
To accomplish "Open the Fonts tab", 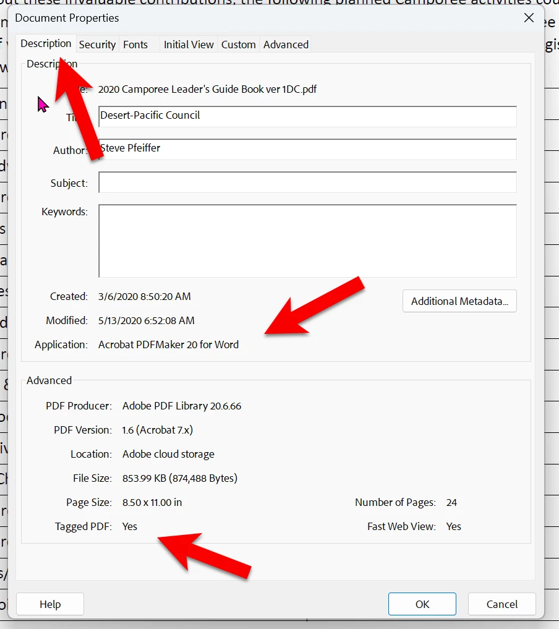I will tap(135, 45).
